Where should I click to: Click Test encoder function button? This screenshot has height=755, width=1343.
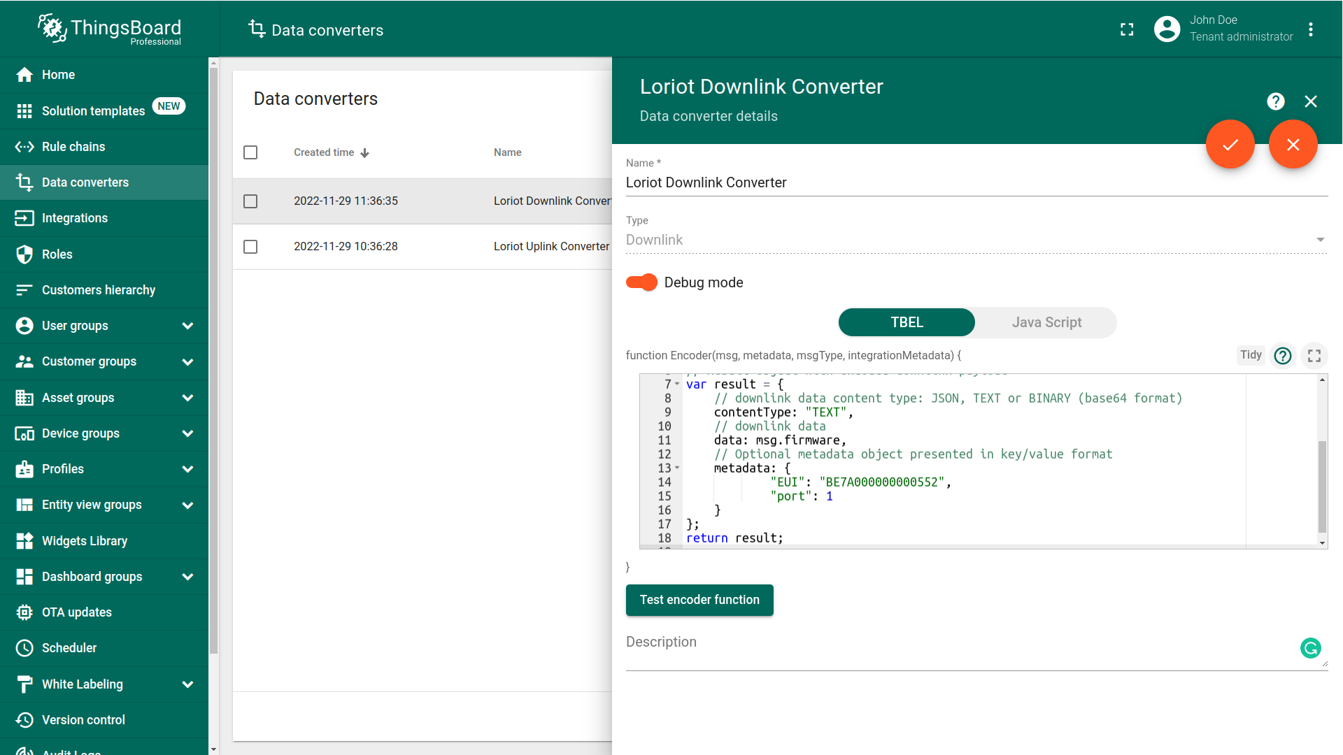tap(699, 600)
